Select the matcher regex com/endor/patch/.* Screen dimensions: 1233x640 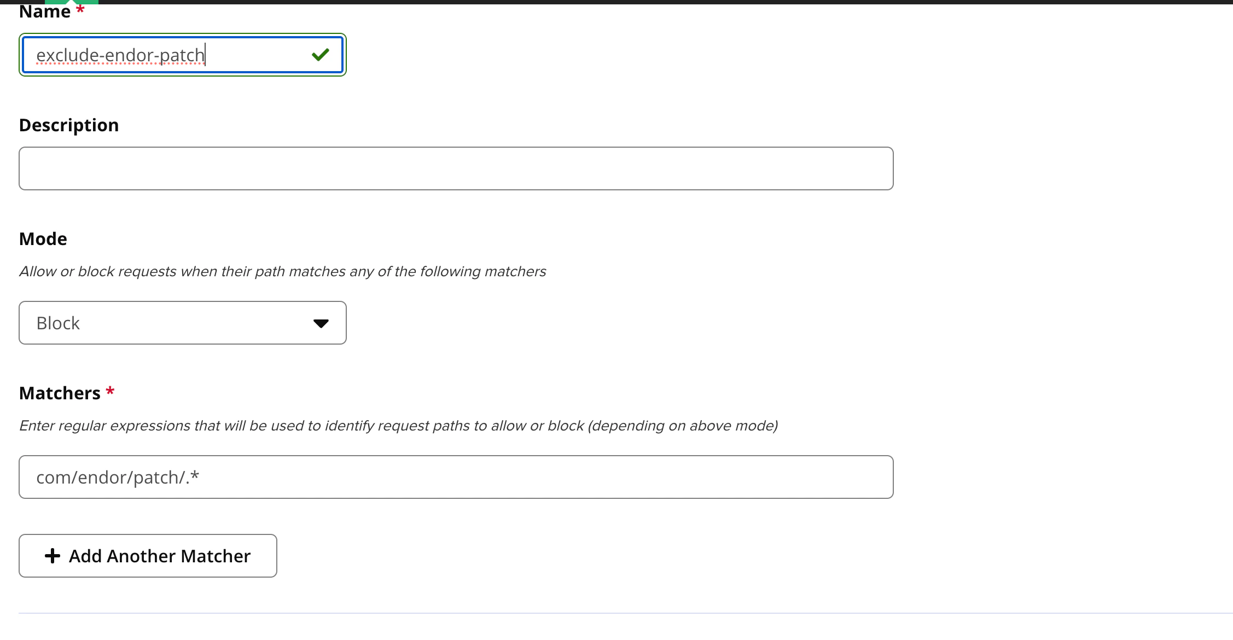point(456,476)
